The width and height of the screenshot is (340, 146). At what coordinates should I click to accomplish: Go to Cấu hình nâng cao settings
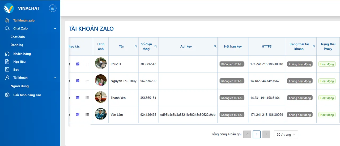[27, 95]
